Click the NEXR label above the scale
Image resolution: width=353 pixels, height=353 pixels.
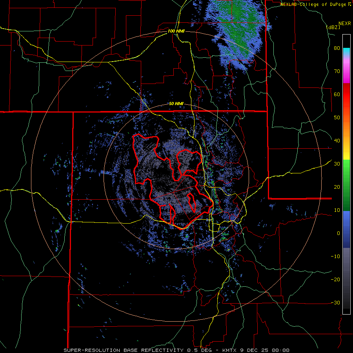(x=344, y=24)
